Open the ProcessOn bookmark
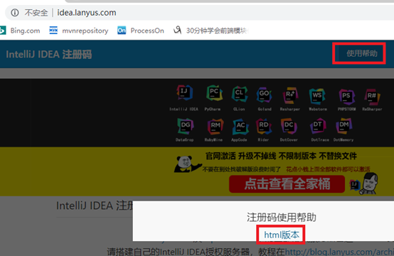 tap(141, 31)
